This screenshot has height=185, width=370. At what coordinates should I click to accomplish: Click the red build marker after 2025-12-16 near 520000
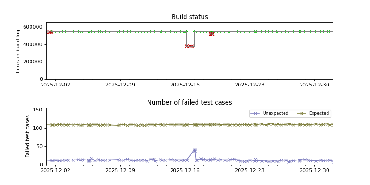click(x=211, y=34)
